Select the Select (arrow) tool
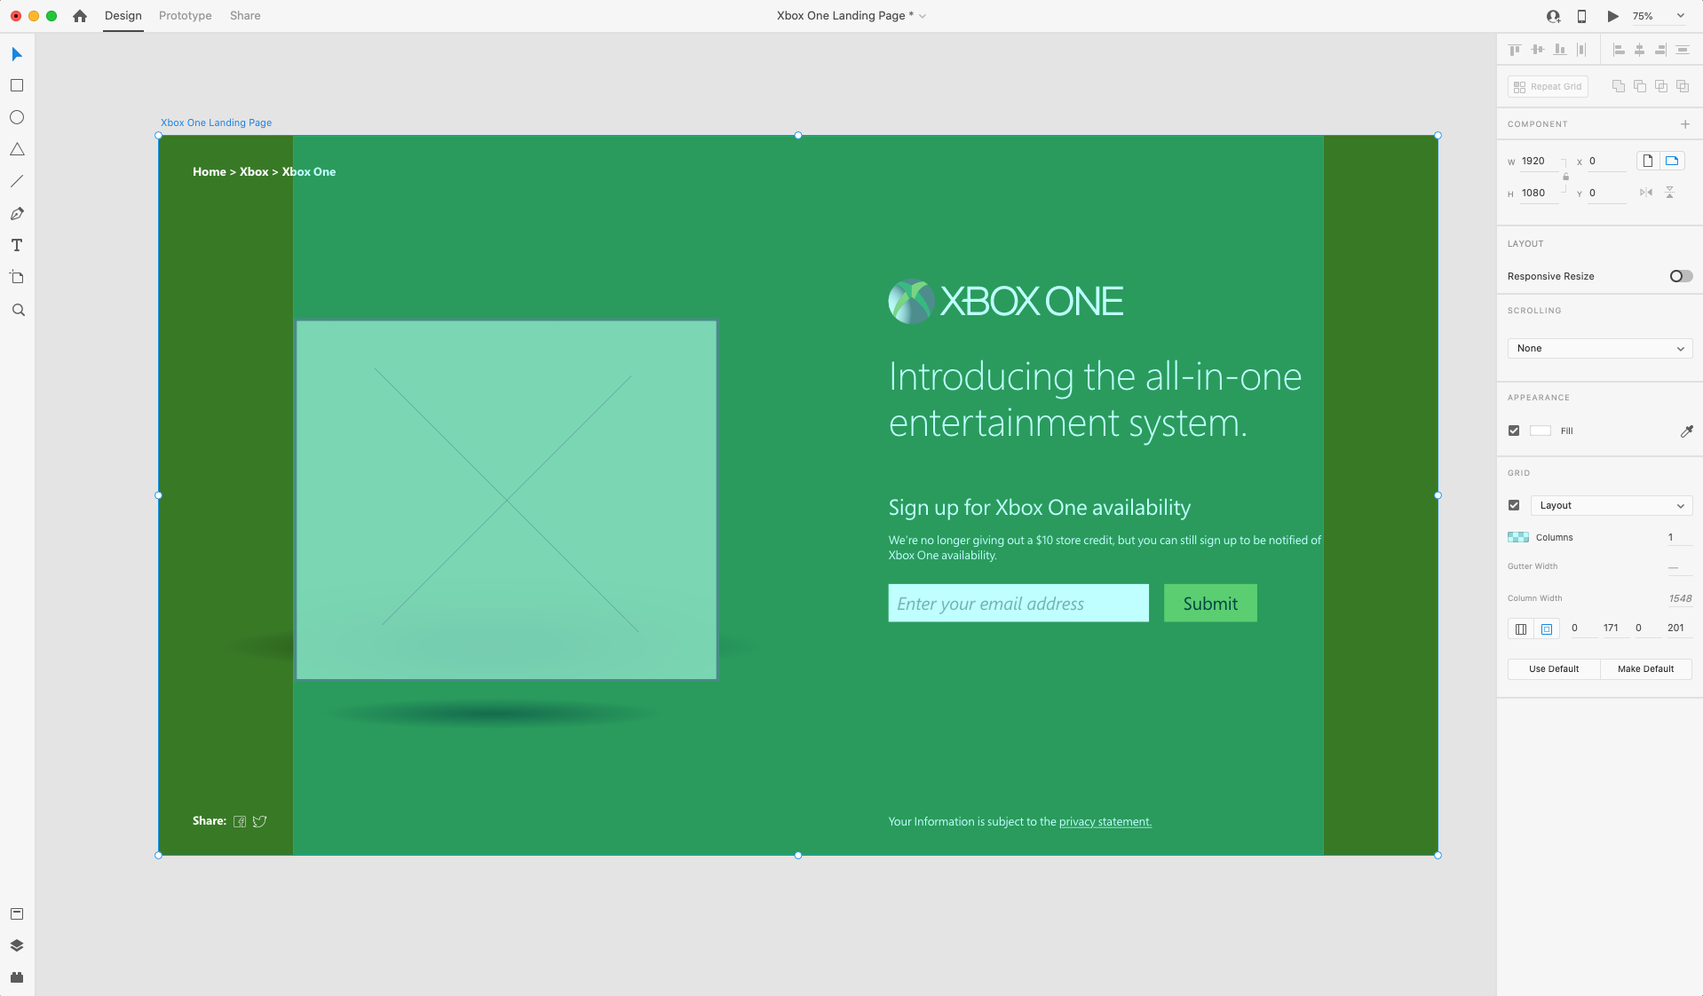The width and height of the screenshot is (1703, 996). pos(17,54)
